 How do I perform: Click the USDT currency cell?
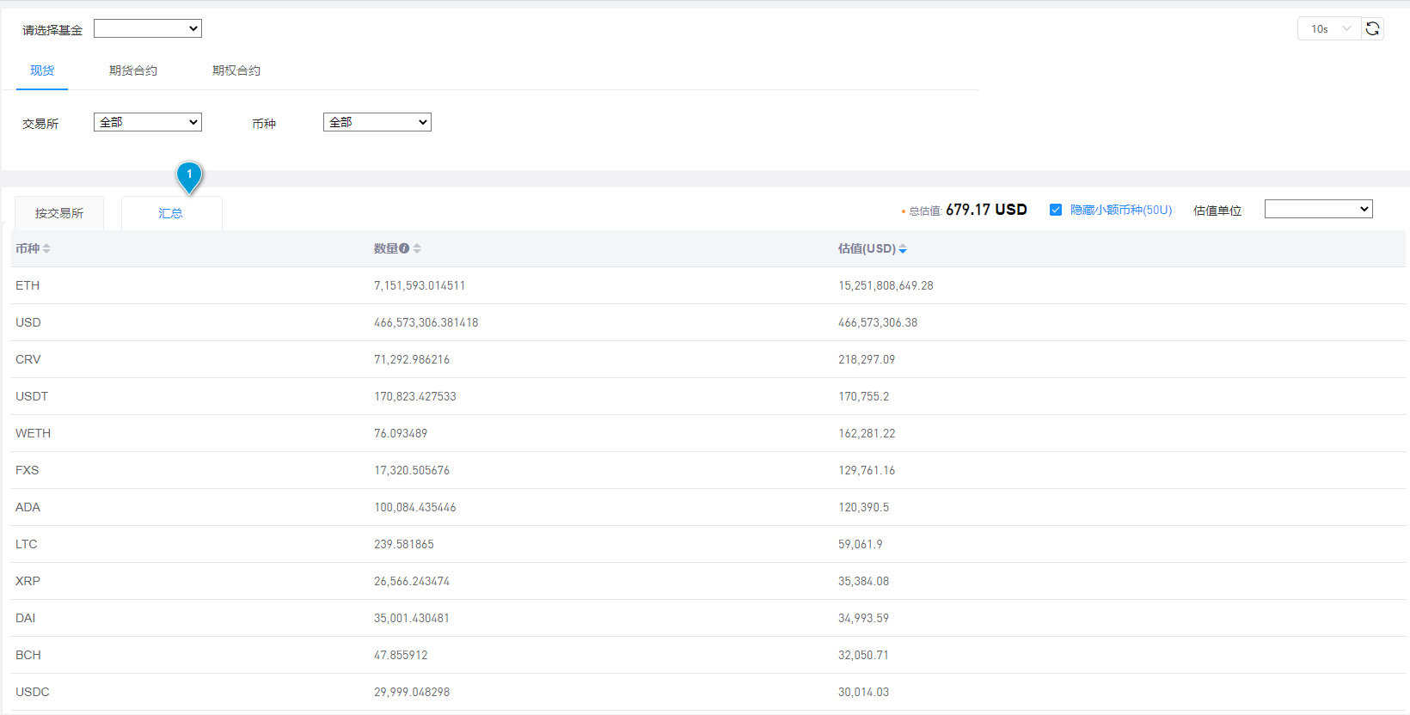[x=32, y=396]
